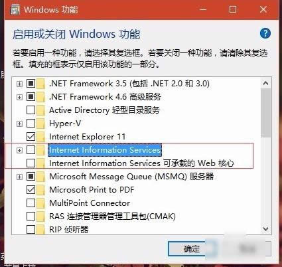The width and height of the screenshot is (282, 267).
Task: Tick the RAS 连接管理器管理工具包(CMAK) checkbox
Action: coord(31,217)
